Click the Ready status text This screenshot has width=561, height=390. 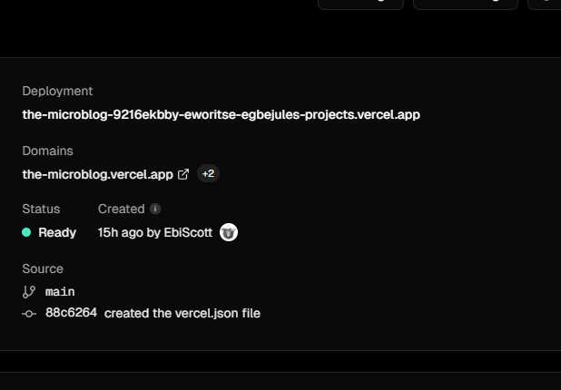(57, 232)
